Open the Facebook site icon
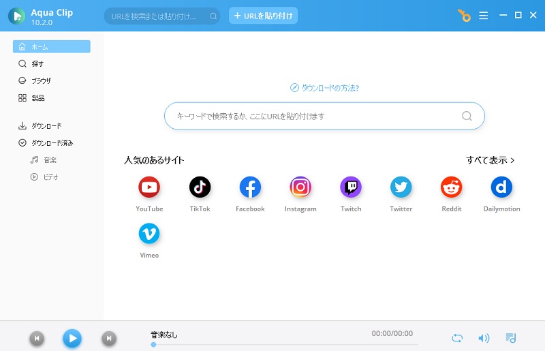The width and height of the screenshot is (545, 351). point(250,187)
